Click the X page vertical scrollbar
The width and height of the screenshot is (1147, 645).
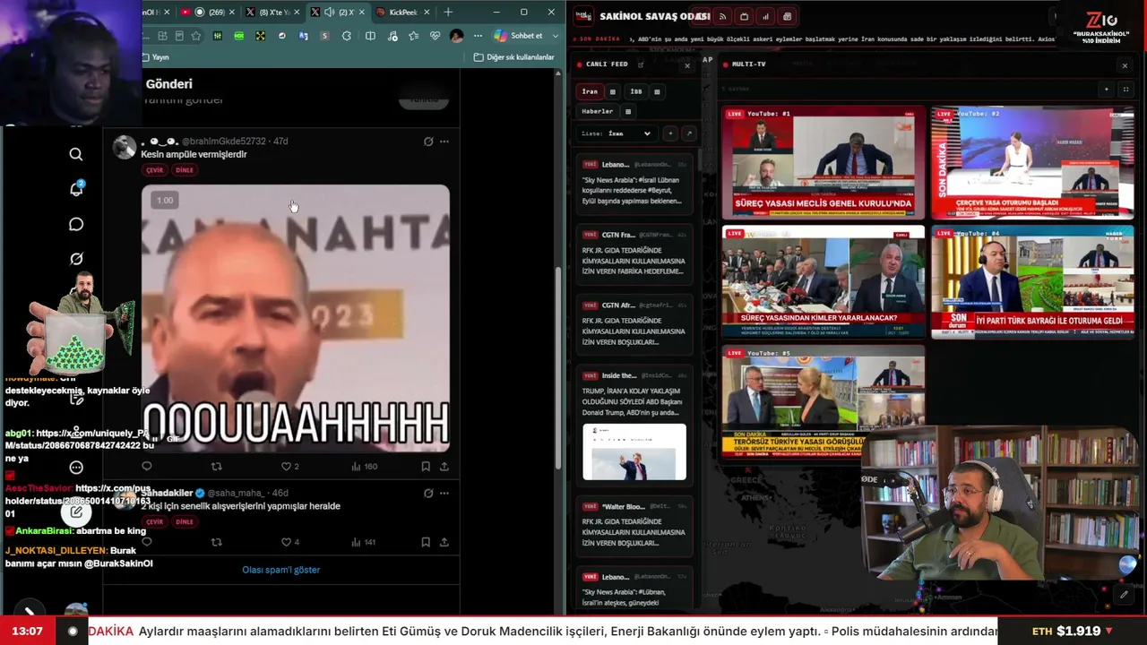pos(558,367)
